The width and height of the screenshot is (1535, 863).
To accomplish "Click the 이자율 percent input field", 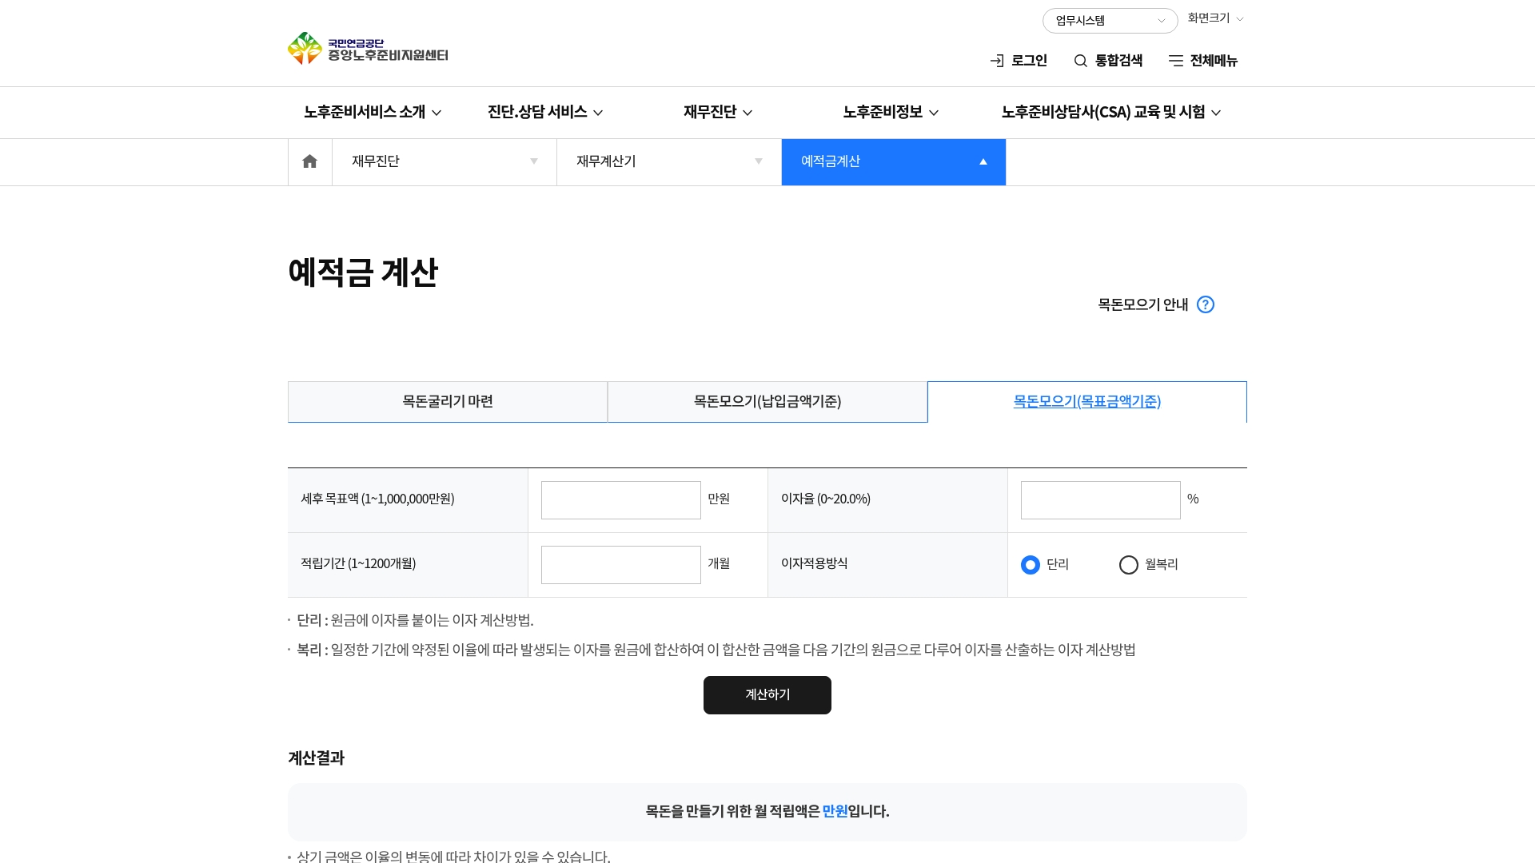I will [x=1100, y=500].
